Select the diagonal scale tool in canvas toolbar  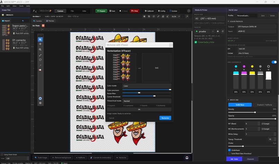(x=40, y=55)
